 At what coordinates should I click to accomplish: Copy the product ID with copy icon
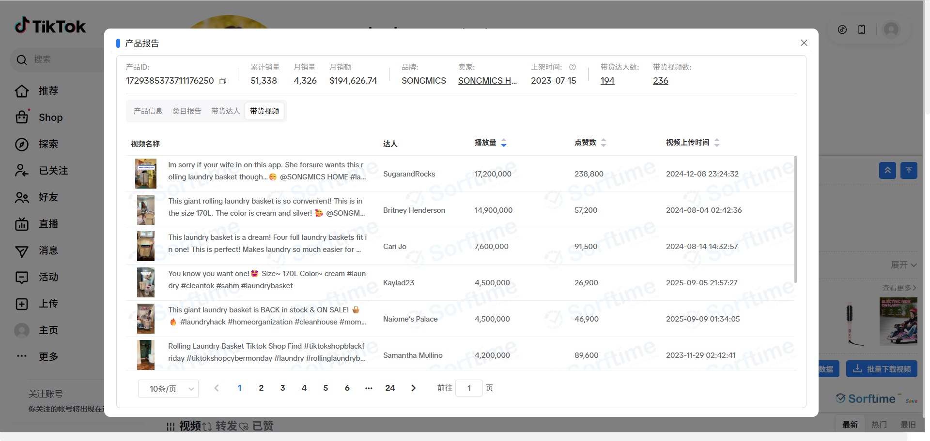(223, 81)
